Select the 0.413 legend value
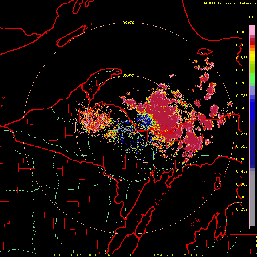The height and width of the screenshot is (257, 257). (242, 172)
